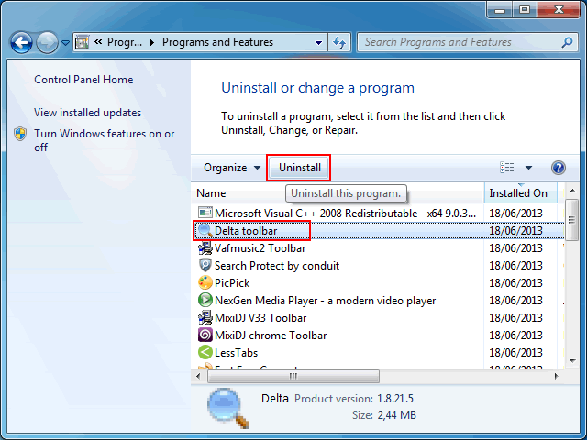Screen dimensions: 587x440
Task: Close the Programs and Features window
Action: click(559, 10)
